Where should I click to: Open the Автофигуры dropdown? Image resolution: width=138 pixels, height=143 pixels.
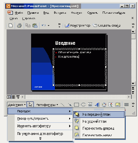[47, 105]
